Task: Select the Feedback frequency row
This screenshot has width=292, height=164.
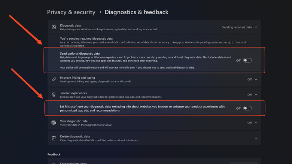Action: 73,163
